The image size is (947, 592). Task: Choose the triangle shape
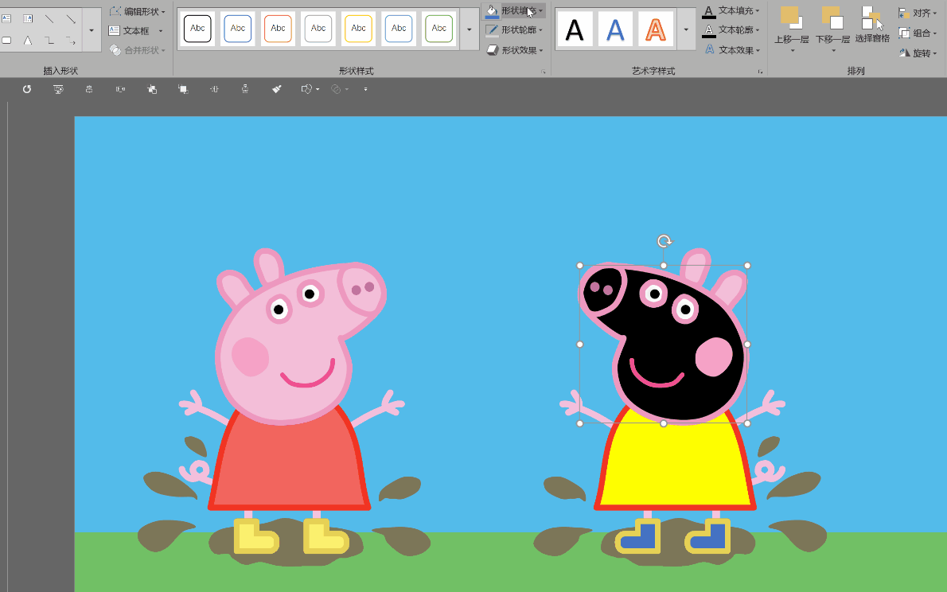point(28,41)
